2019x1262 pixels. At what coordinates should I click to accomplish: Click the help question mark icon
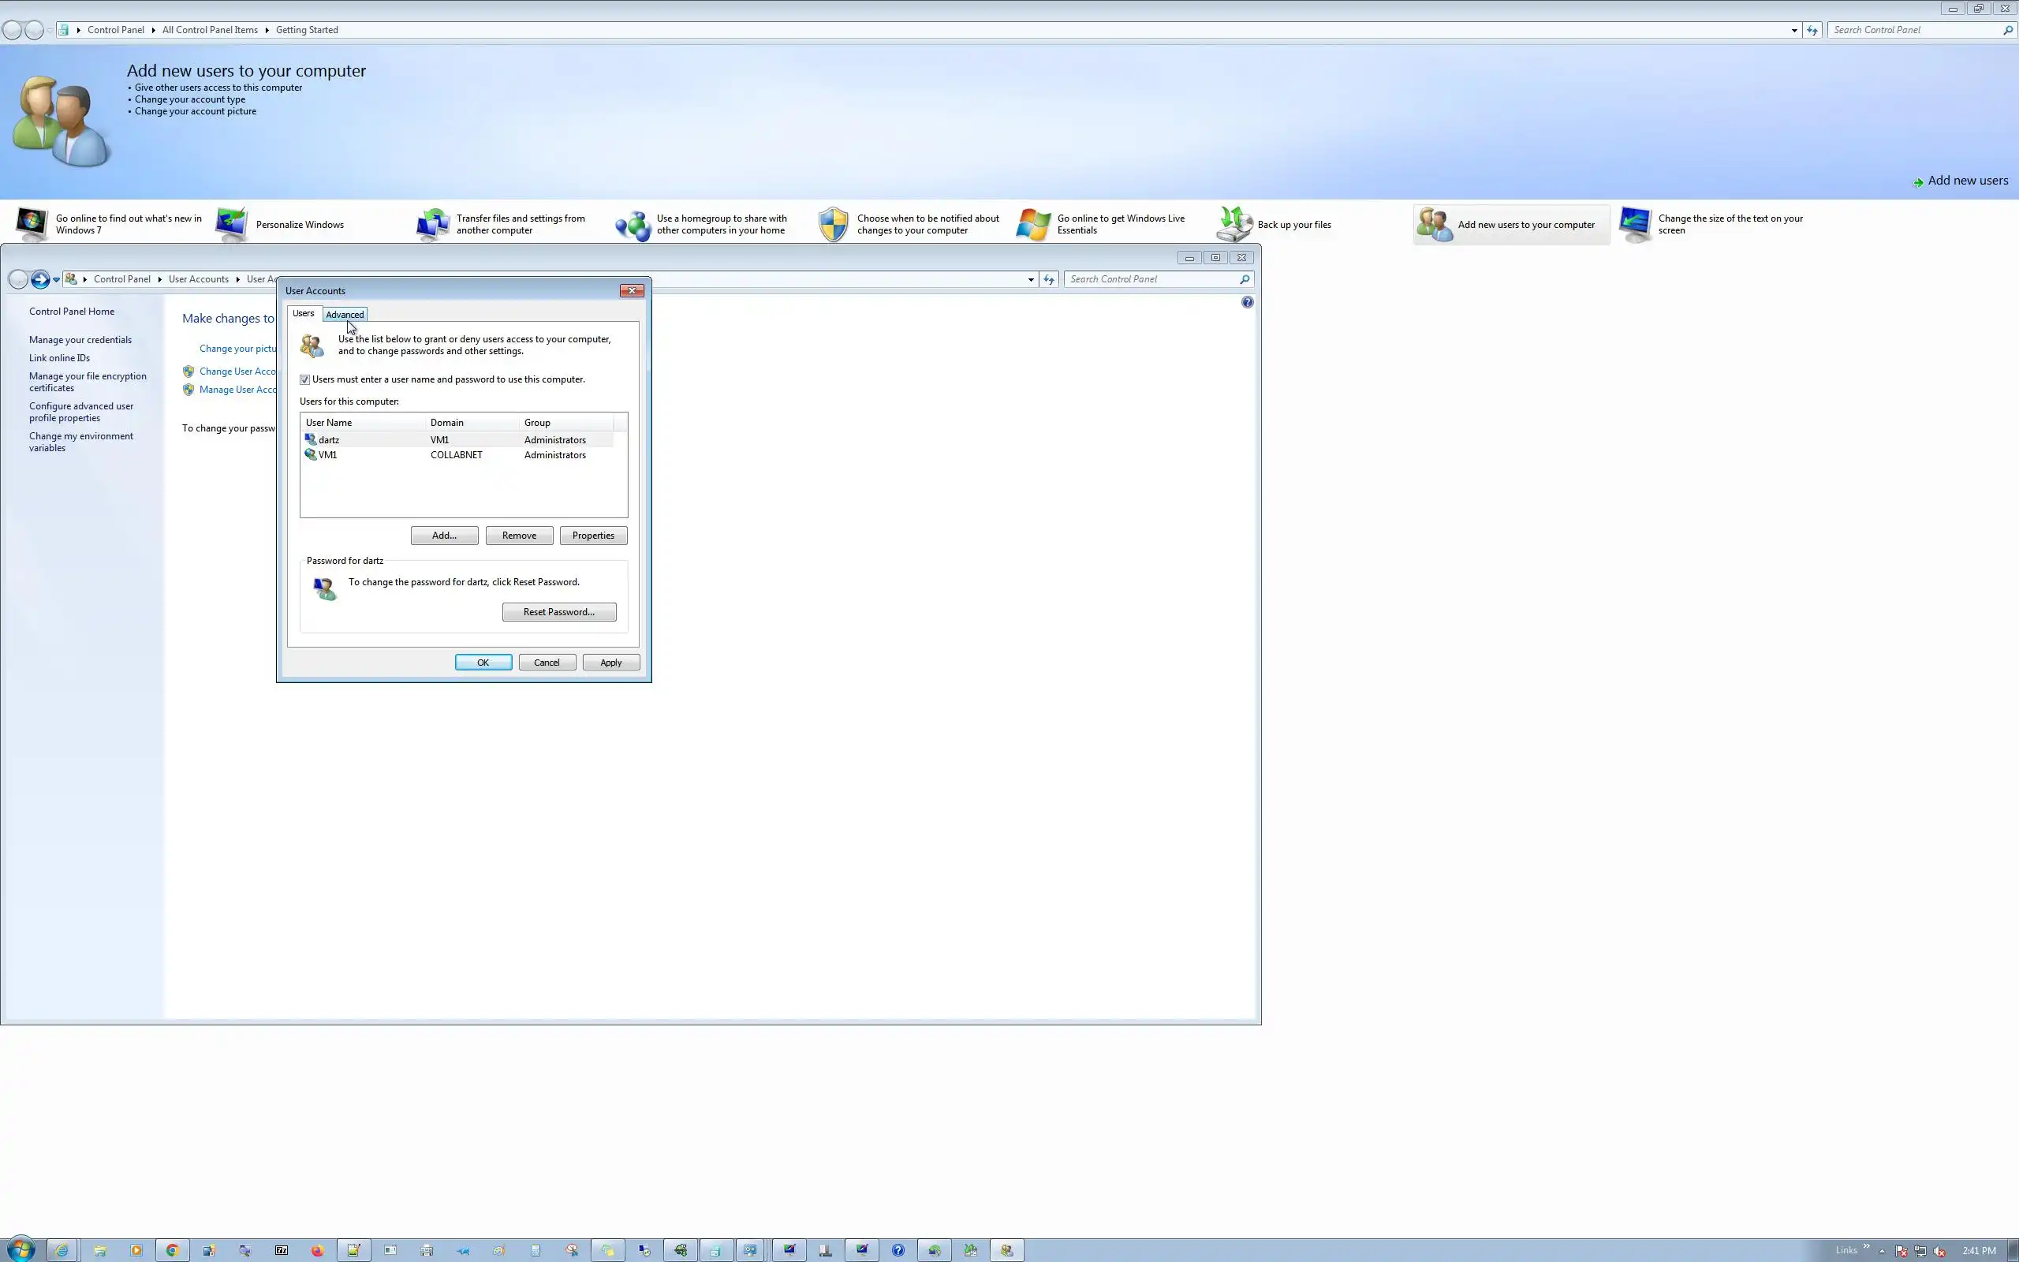(x=1246, y=302)
